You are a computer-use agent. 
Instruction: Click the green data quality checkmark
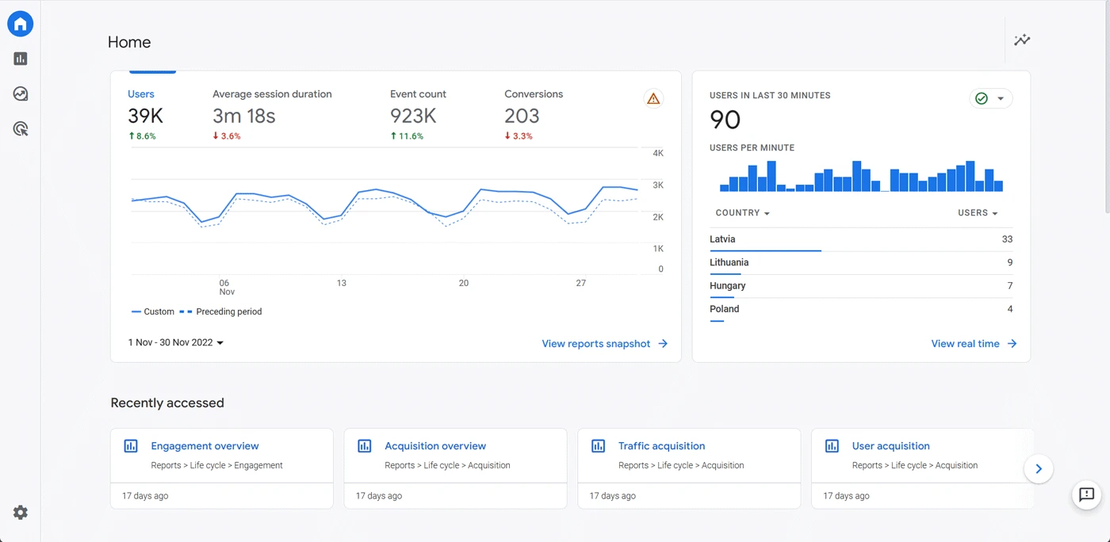982,99
